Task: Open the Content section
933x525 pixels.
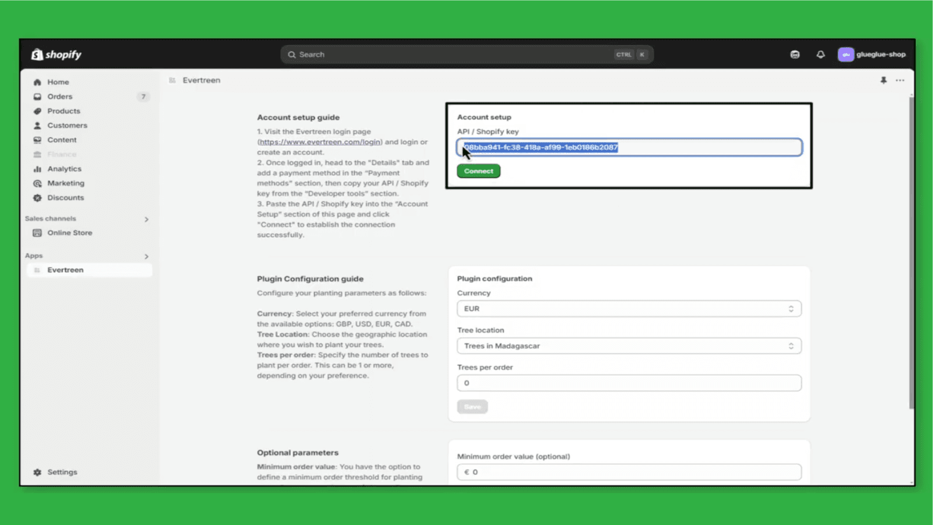Action: tap(61, 139)
